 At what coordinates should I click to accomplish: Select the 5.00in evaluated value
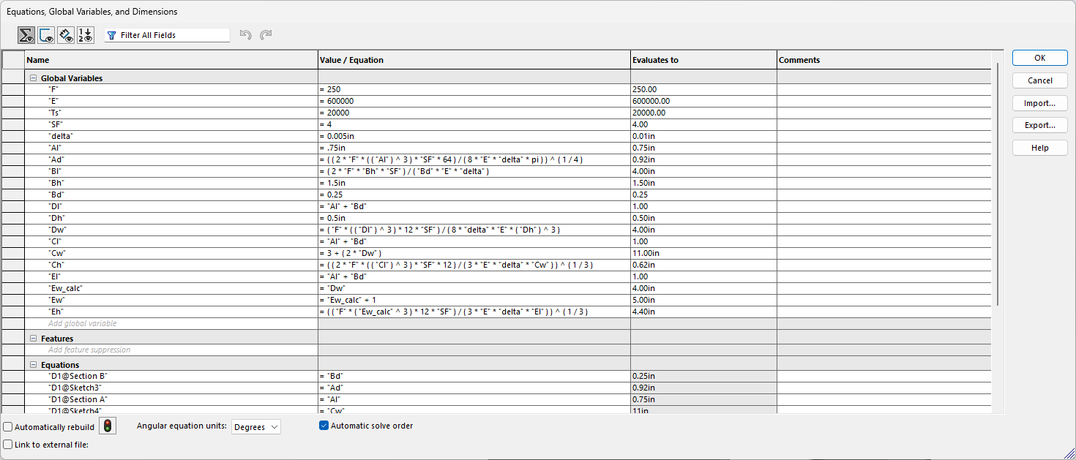point(703,300)
